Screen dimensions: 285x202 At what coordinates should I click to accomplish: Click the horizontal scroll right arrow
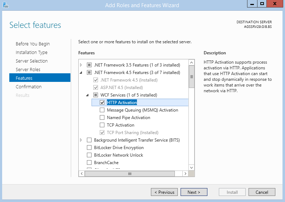(x=185, y=173)
